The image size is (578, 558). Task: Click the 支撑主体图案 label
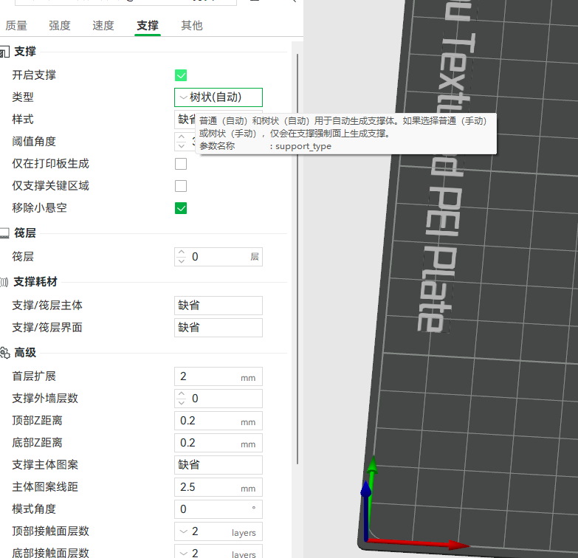coord(45,465)
